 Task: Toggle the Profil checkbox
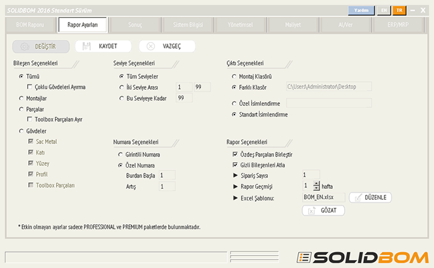[x=31, y=174]
